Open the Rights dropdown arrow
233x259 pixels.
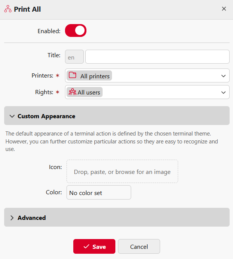pyautogui.click(x=224, y=92)
